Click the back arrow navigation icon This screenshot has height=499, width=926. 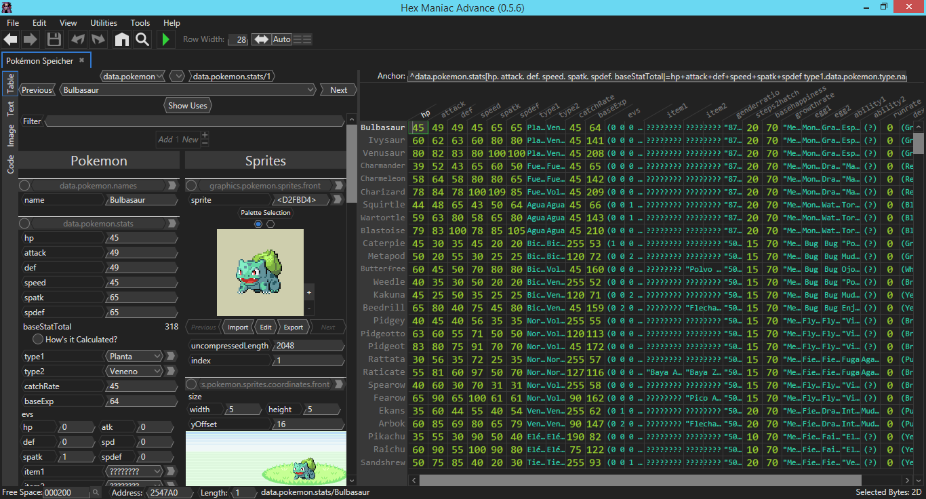coord(10,39)
